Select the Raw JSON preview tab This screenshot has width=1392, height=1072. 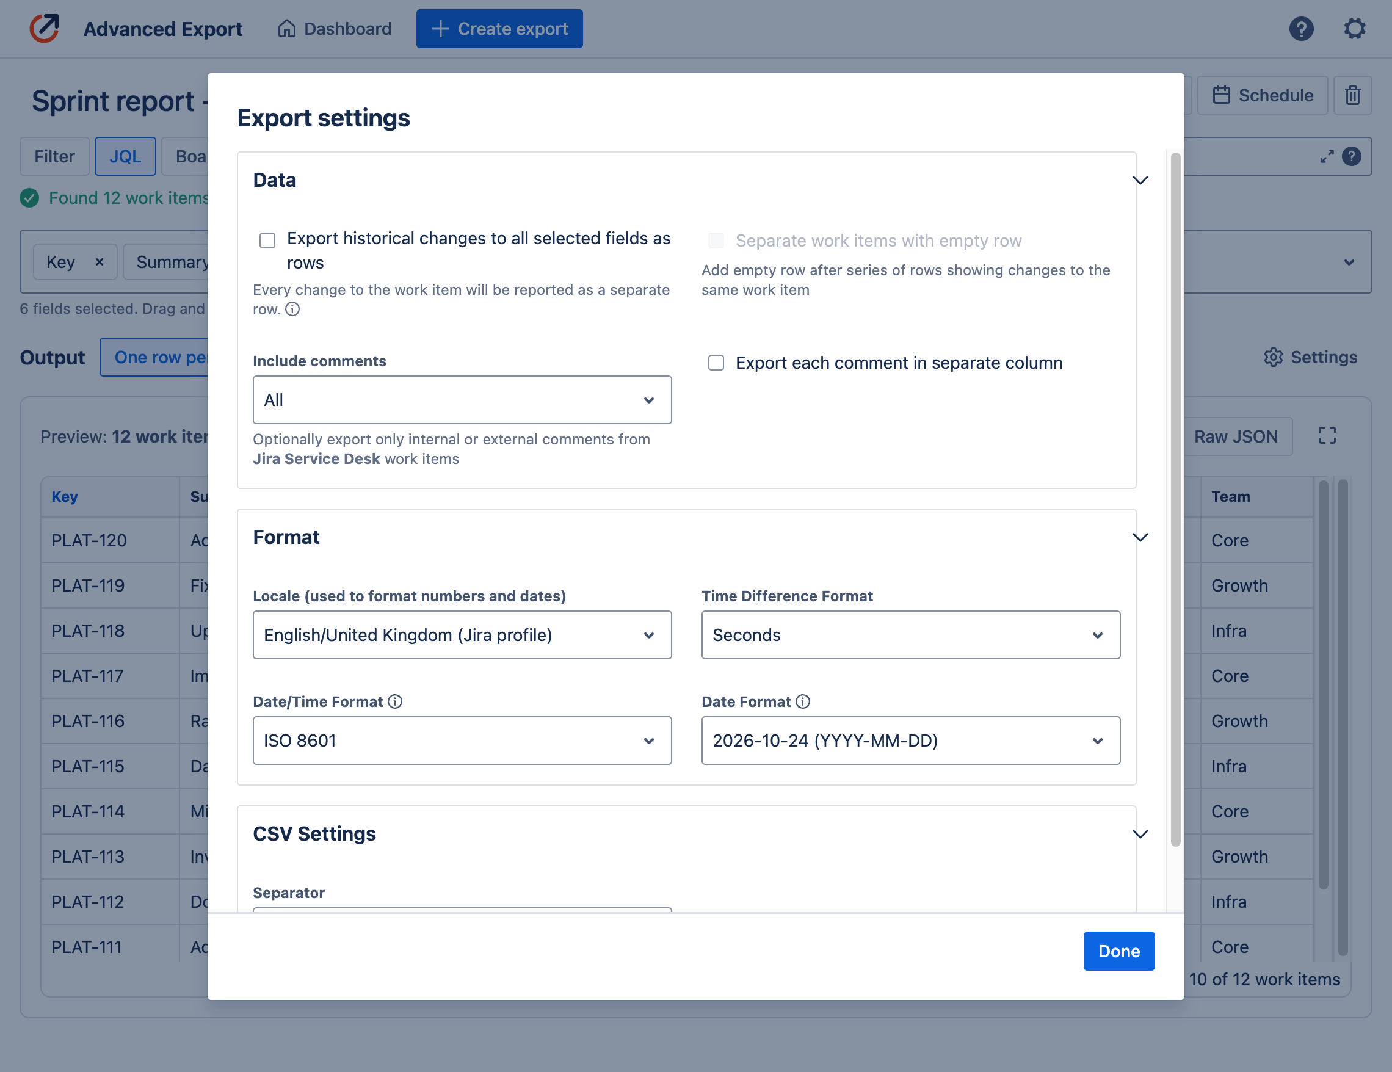(1236, 436)
